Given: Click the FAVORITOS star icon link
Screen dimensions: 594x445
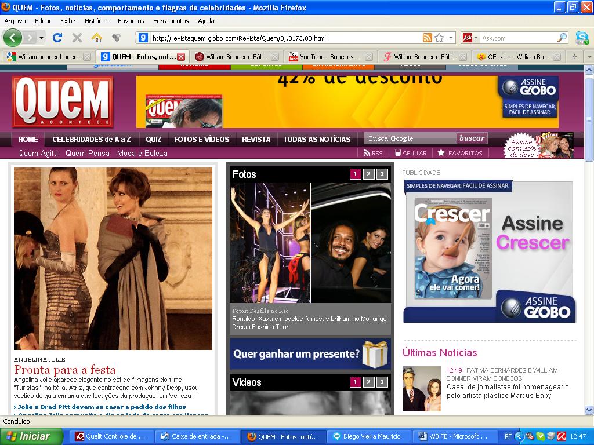Looking at the screenshot, I should [x=460, y=153].
